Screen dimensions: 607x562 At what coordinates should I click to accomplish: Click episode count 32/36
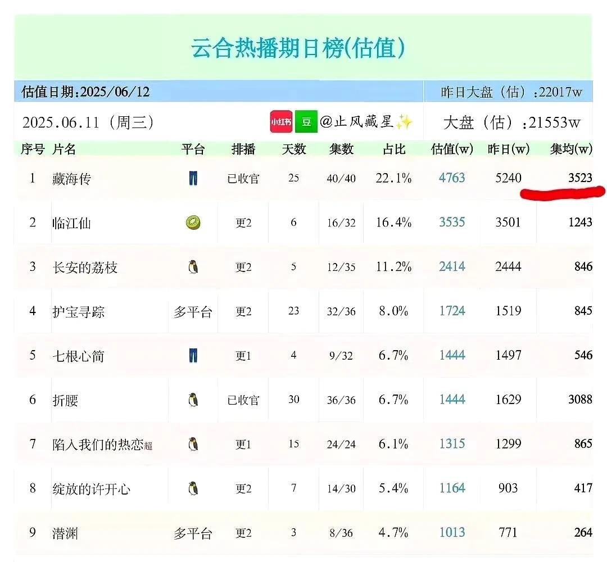pos(341,311)
